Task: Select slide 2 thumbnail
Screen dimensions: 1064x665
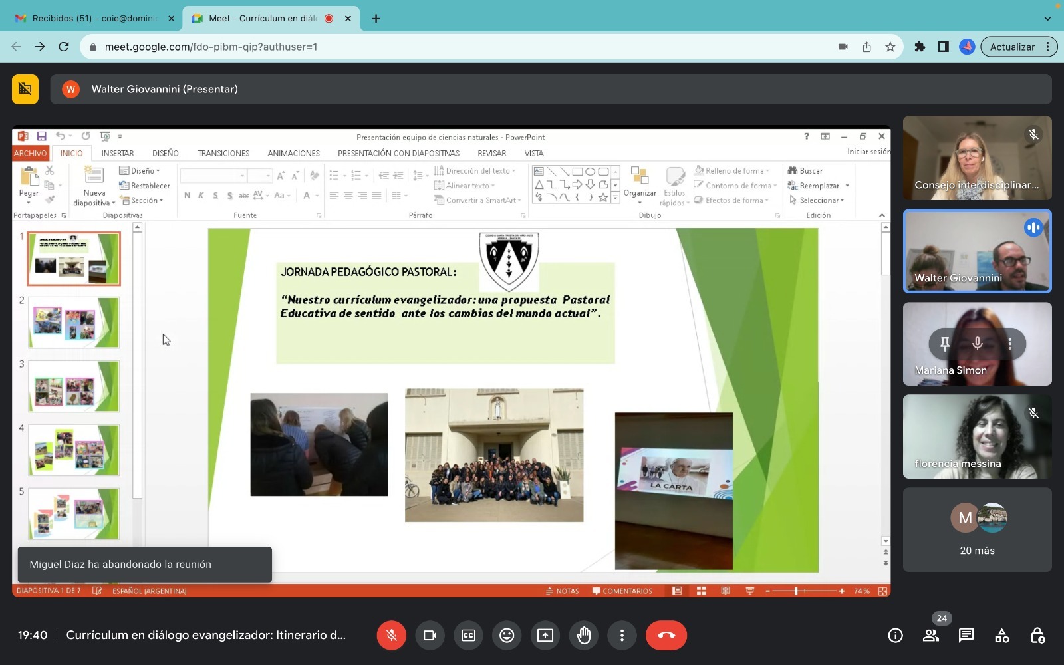Action: (x=74, y=323)
